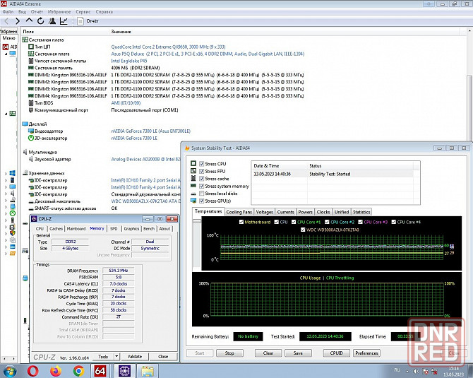Switch to Cooling Fans tab
The image size is (473, 378).
(x=239, y=212)
